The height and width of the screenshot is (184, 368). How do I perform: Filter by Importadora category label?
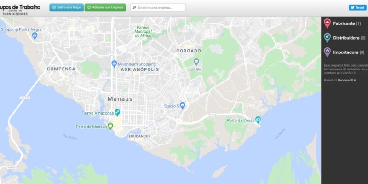coord(346,52)
